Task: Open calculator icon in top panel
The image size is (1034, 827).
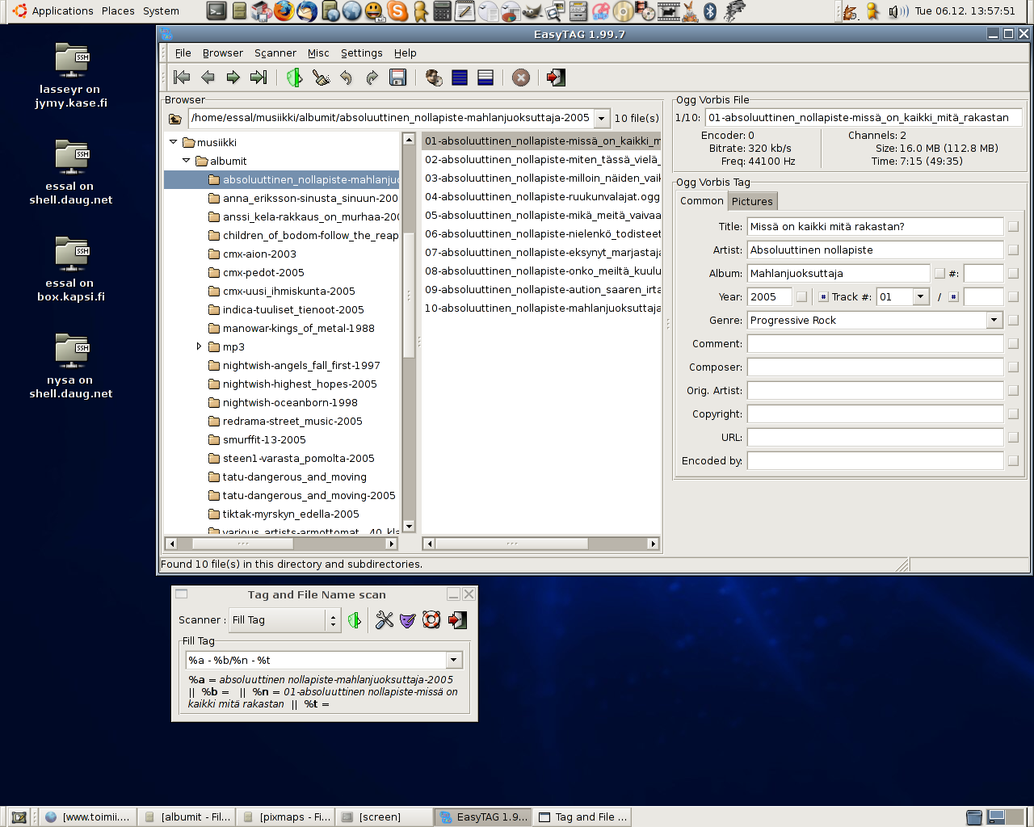Action: coord(442,10)
